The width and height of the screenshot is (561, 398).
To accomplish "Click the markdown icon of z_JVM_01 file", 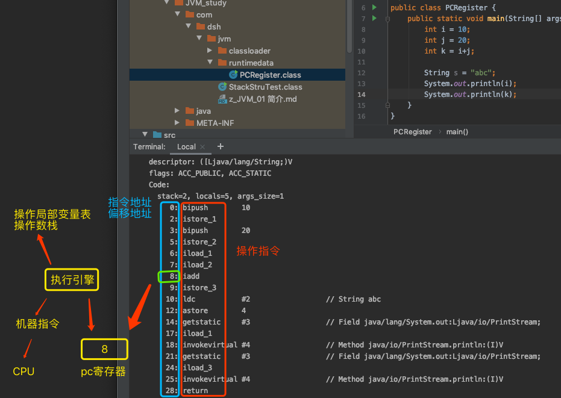I will point(222,99).
